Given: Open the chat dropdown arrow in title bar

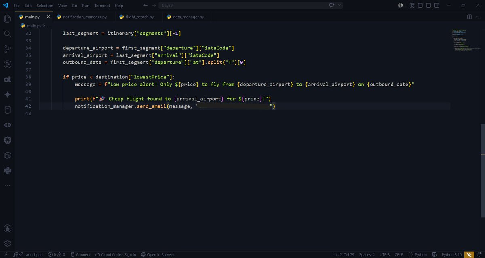Looking at the screenshot, I should tap(339, 6).
